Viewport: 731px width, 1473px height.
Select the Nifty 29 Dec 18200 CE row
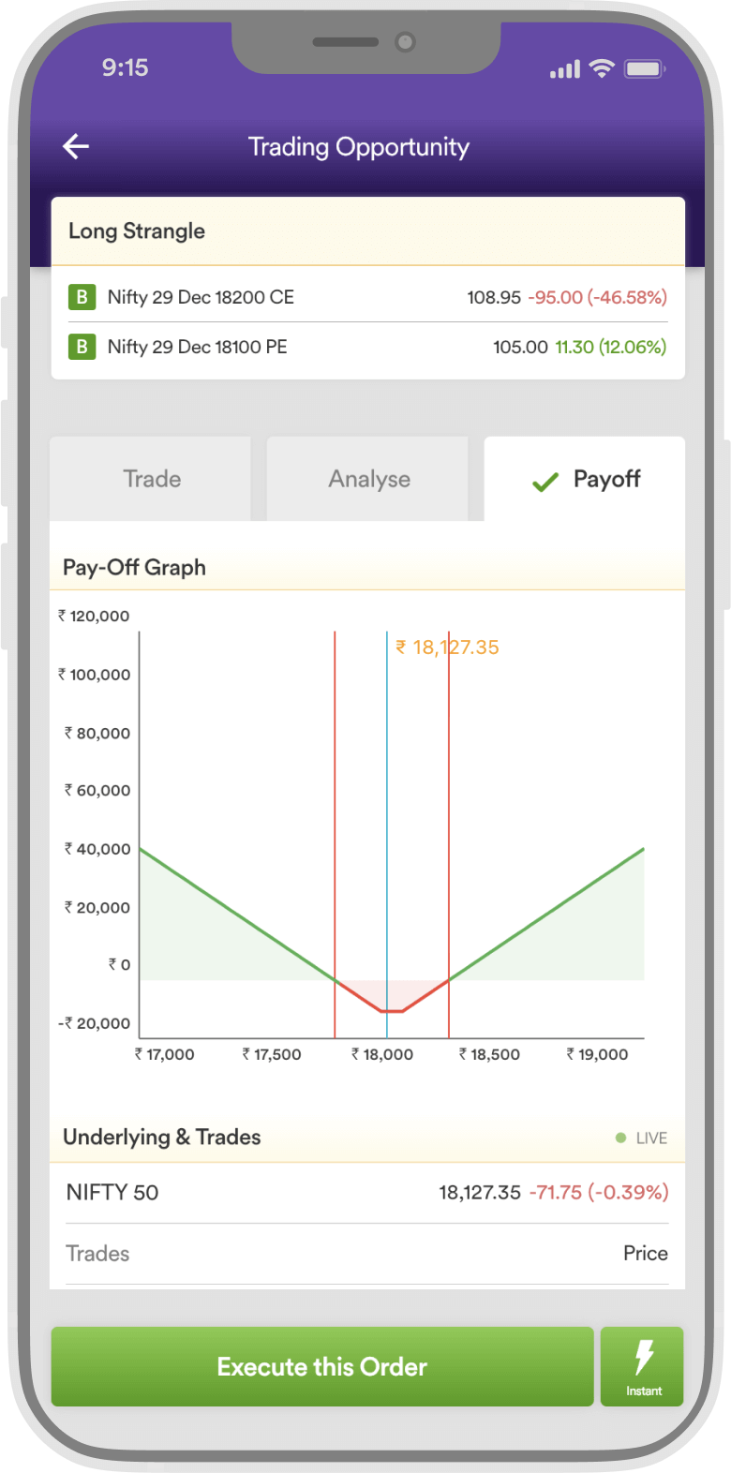tap(367, 297)
